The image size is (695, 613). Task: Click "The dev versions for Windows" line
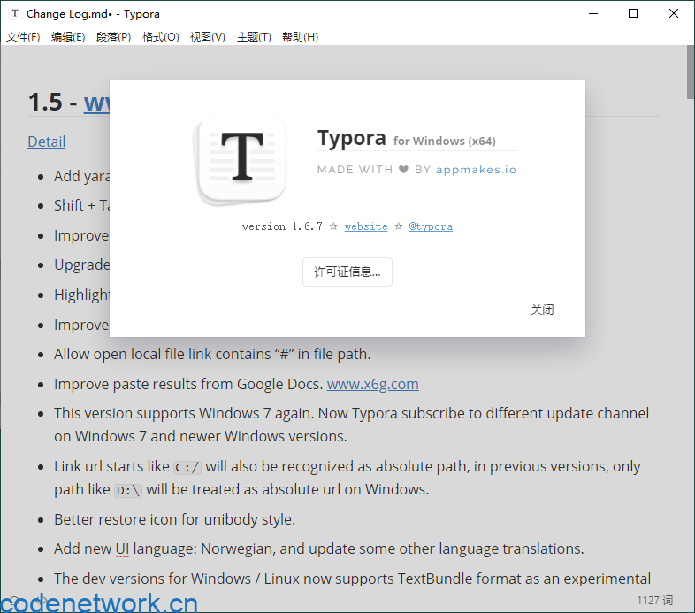[x=353, y=579]
